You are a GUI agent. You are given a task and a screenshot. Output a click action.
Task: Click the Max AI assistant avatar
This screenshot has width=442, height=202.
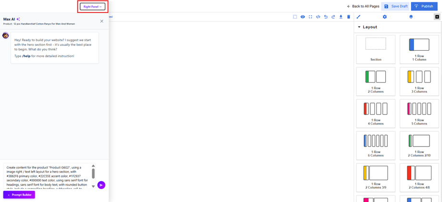(5, 35)
